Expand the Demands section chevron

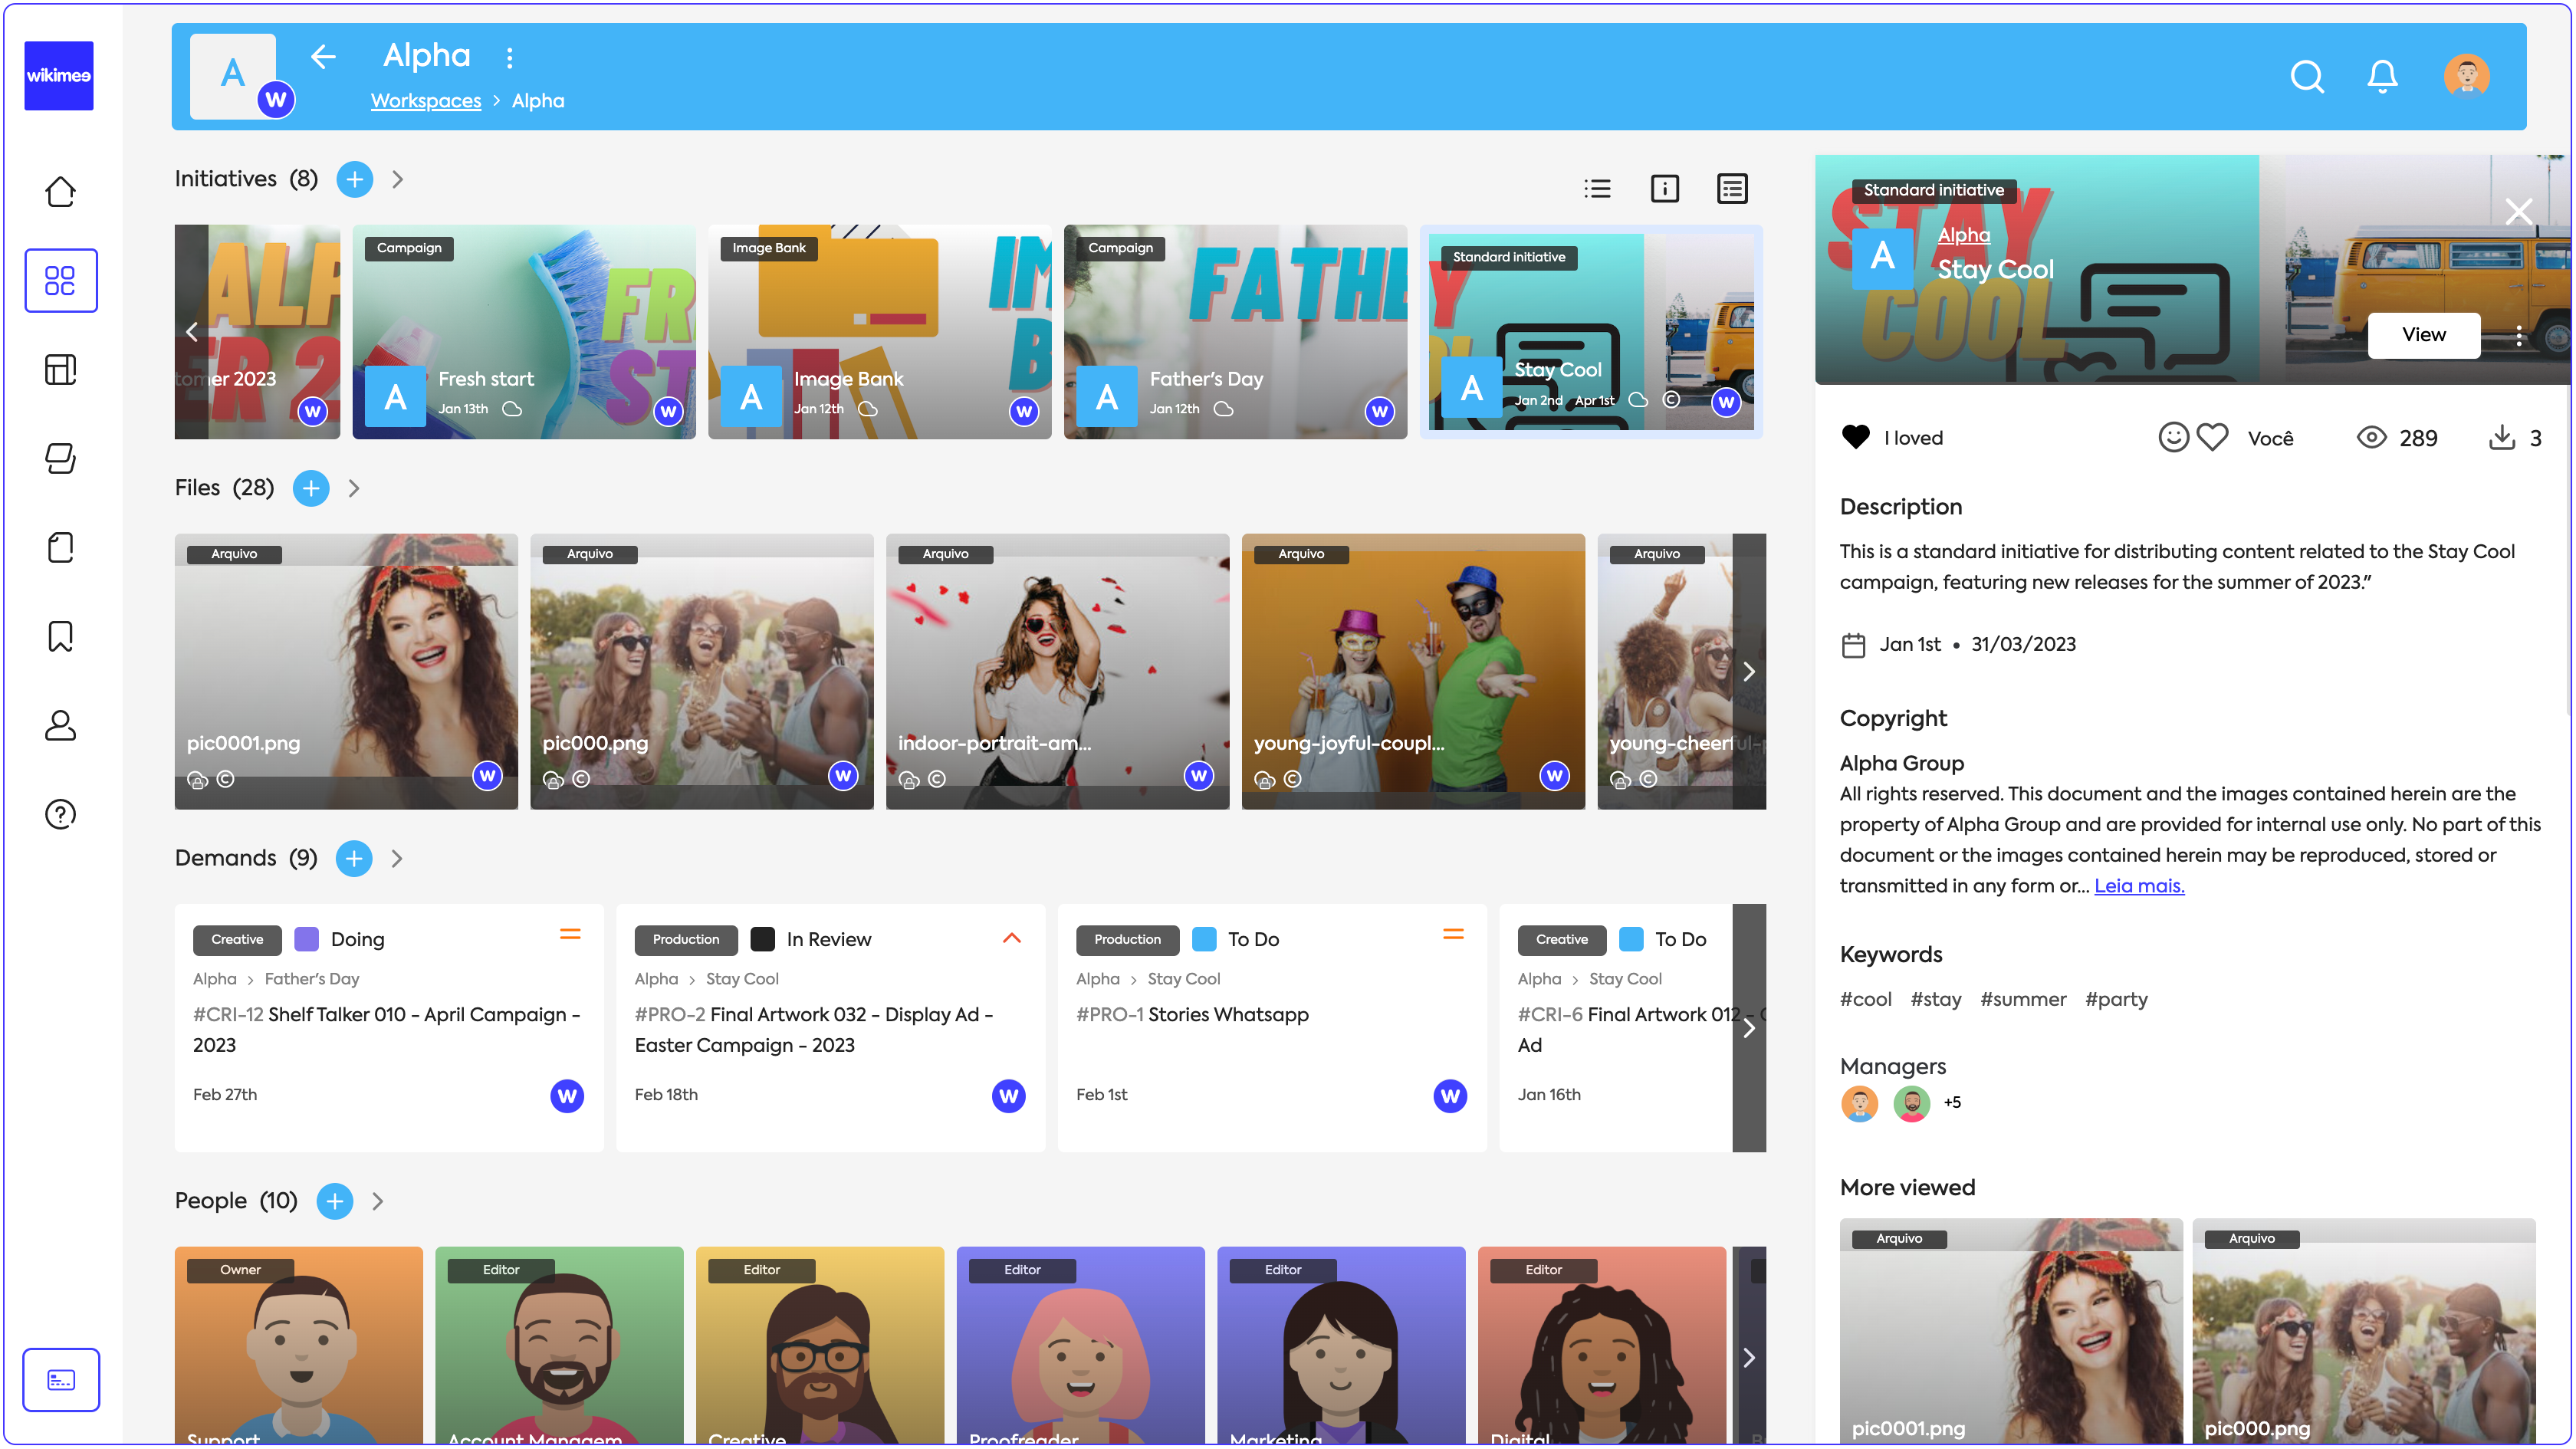pyautogui.click(x=397, y=858)
